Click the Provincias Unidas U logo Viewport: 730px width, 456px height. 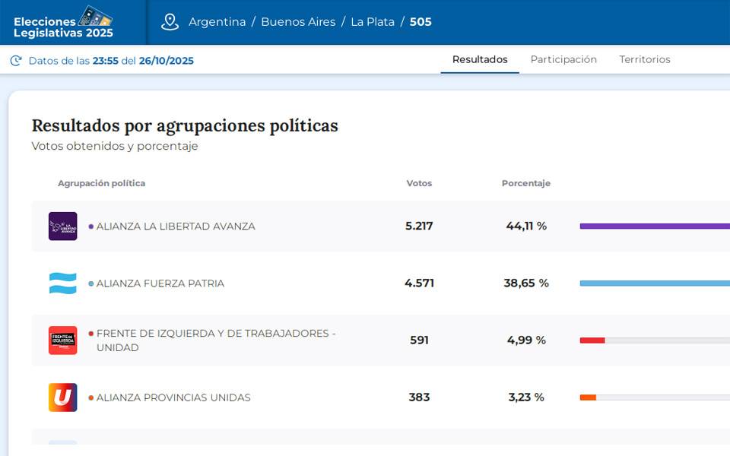click(62, 397)
